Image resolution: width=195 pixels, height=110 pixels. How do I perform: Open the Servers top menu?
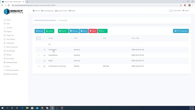coord(36,11)
